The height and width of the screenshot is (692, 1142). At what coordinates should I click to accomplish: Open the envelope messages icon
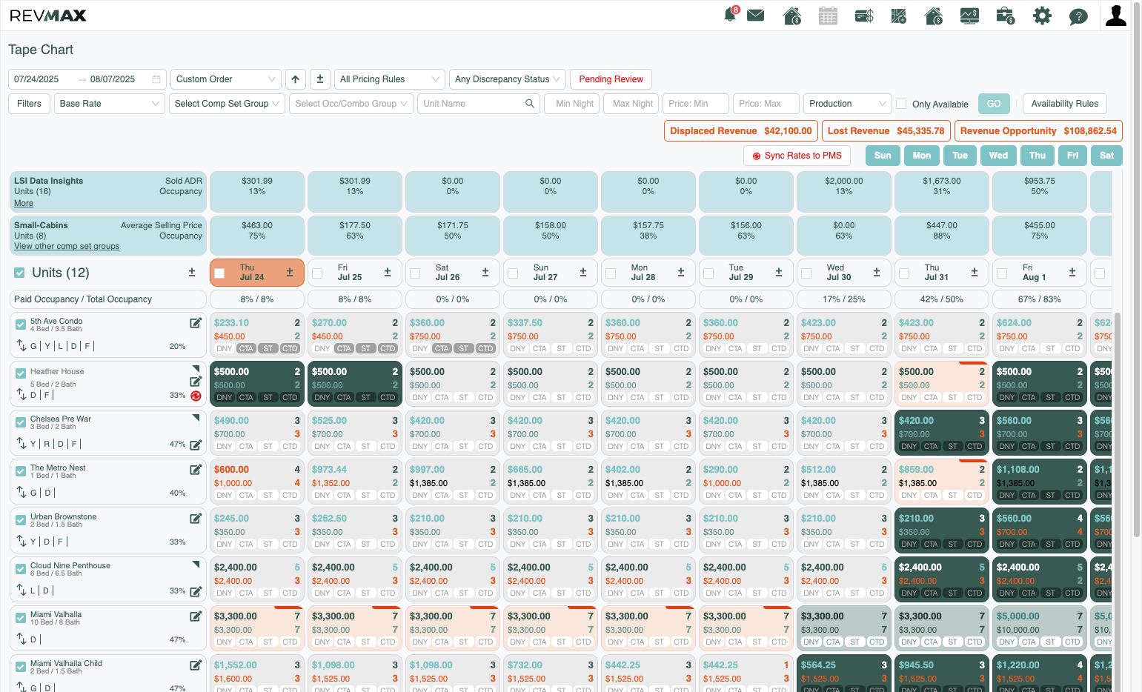pyautogui.click(x=756, y=16)
